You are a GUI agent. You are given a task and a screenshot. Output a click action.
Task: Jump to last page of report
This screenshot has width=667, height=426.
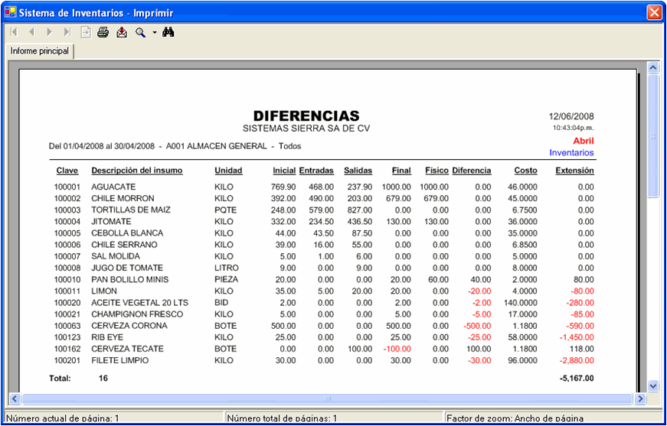pyautogui.click(x=67, y=32)
